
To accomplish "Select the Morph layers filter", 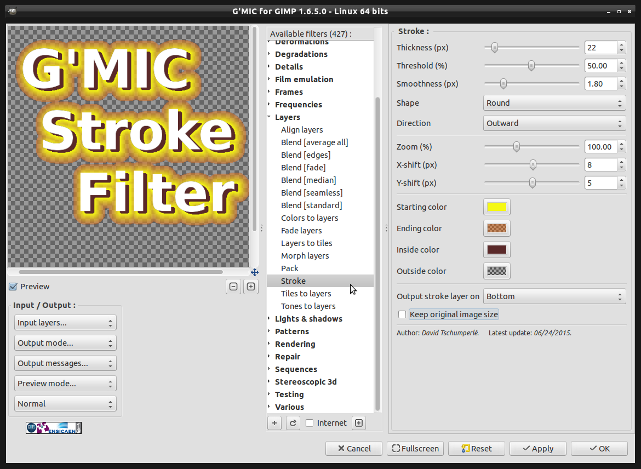I will click(x=305, y=255).
